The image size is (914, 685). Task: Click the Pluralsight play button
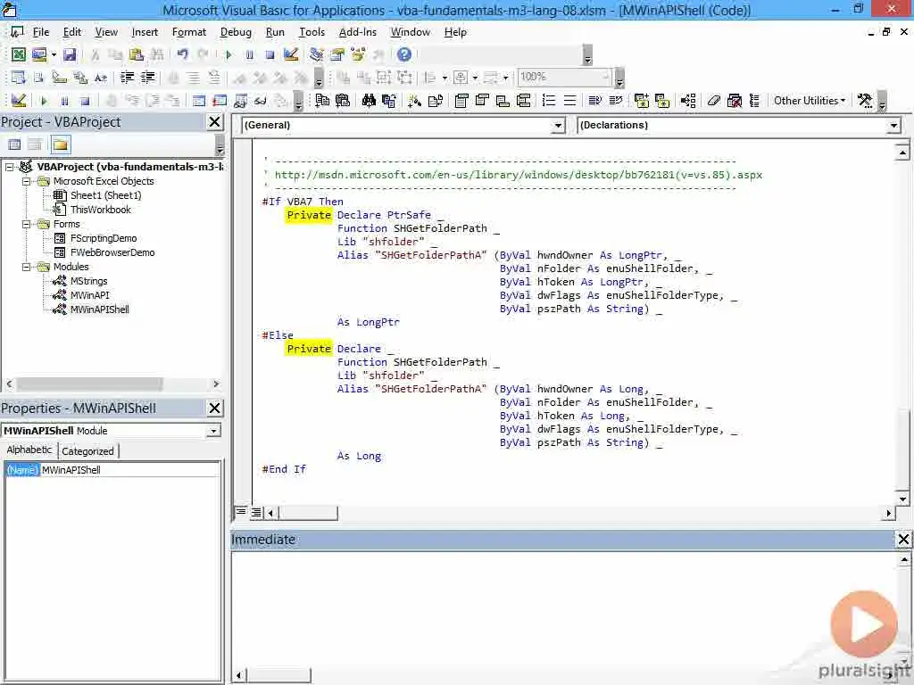[x=864, y=624]
